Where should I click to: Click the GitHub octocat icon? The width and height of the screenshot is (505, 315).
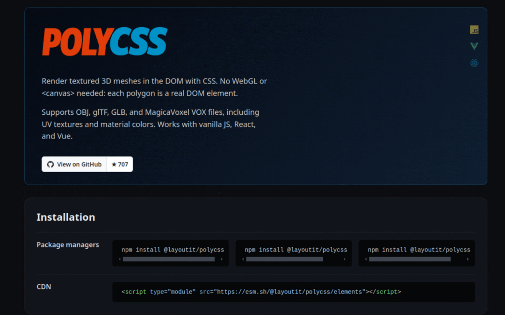(x=50, y=165)
